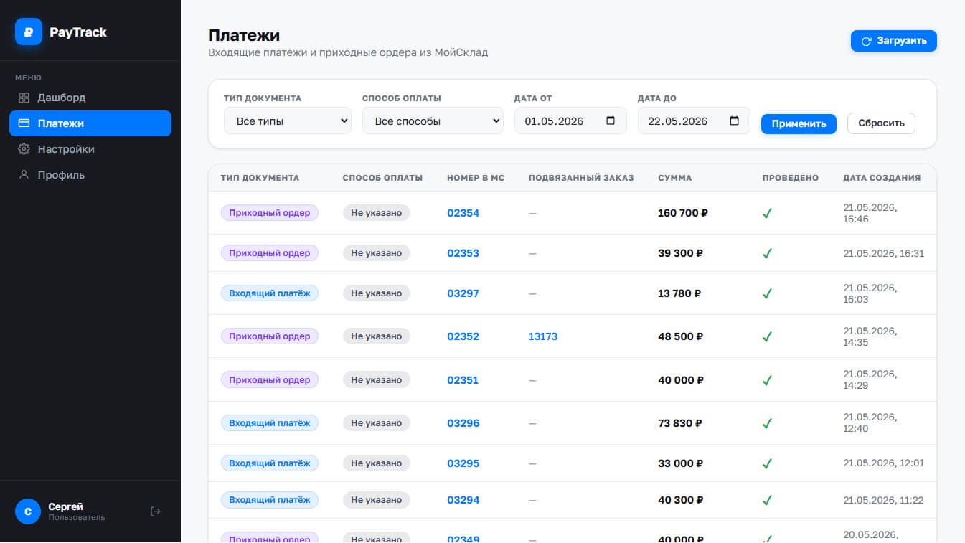Click the logout icon beside Сергей
Screen dimensions: 965x543
coord(156,511)
